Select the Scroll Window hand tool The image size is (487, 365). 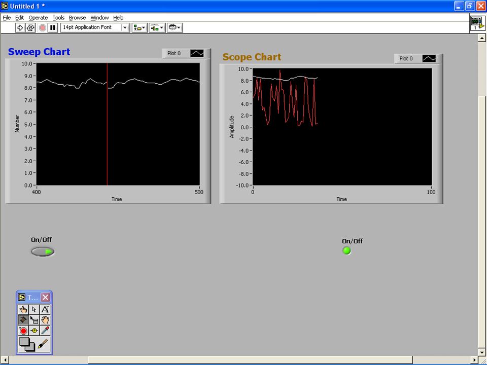coord(45,320)
